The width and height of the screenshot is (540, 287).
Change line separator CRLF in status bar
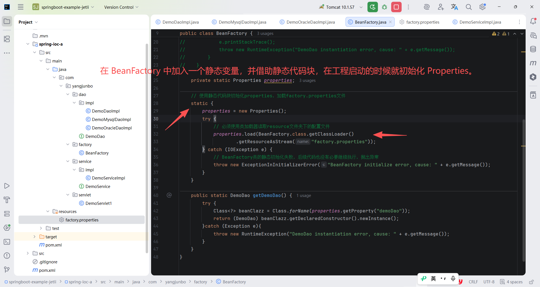pos(473,282)
